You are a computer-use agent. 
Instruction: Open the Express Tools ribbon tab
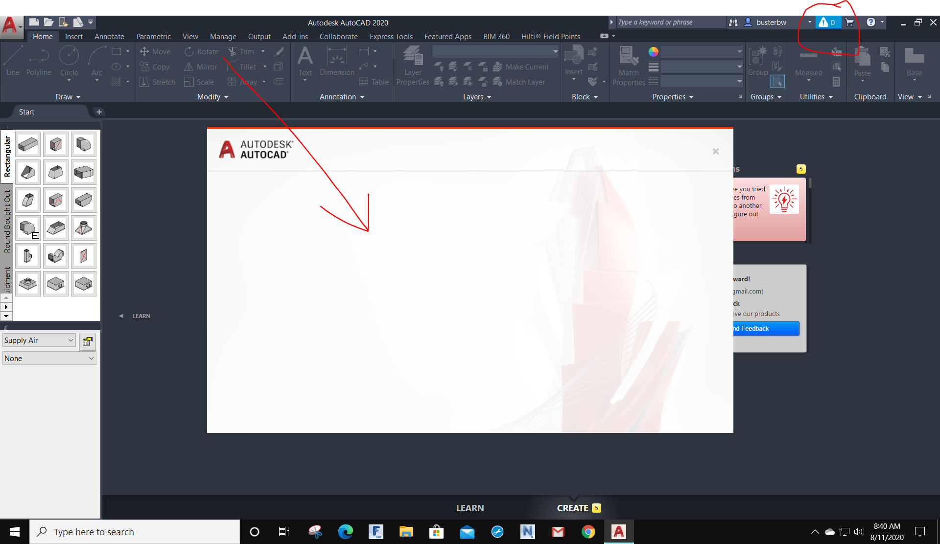(391, 36)
